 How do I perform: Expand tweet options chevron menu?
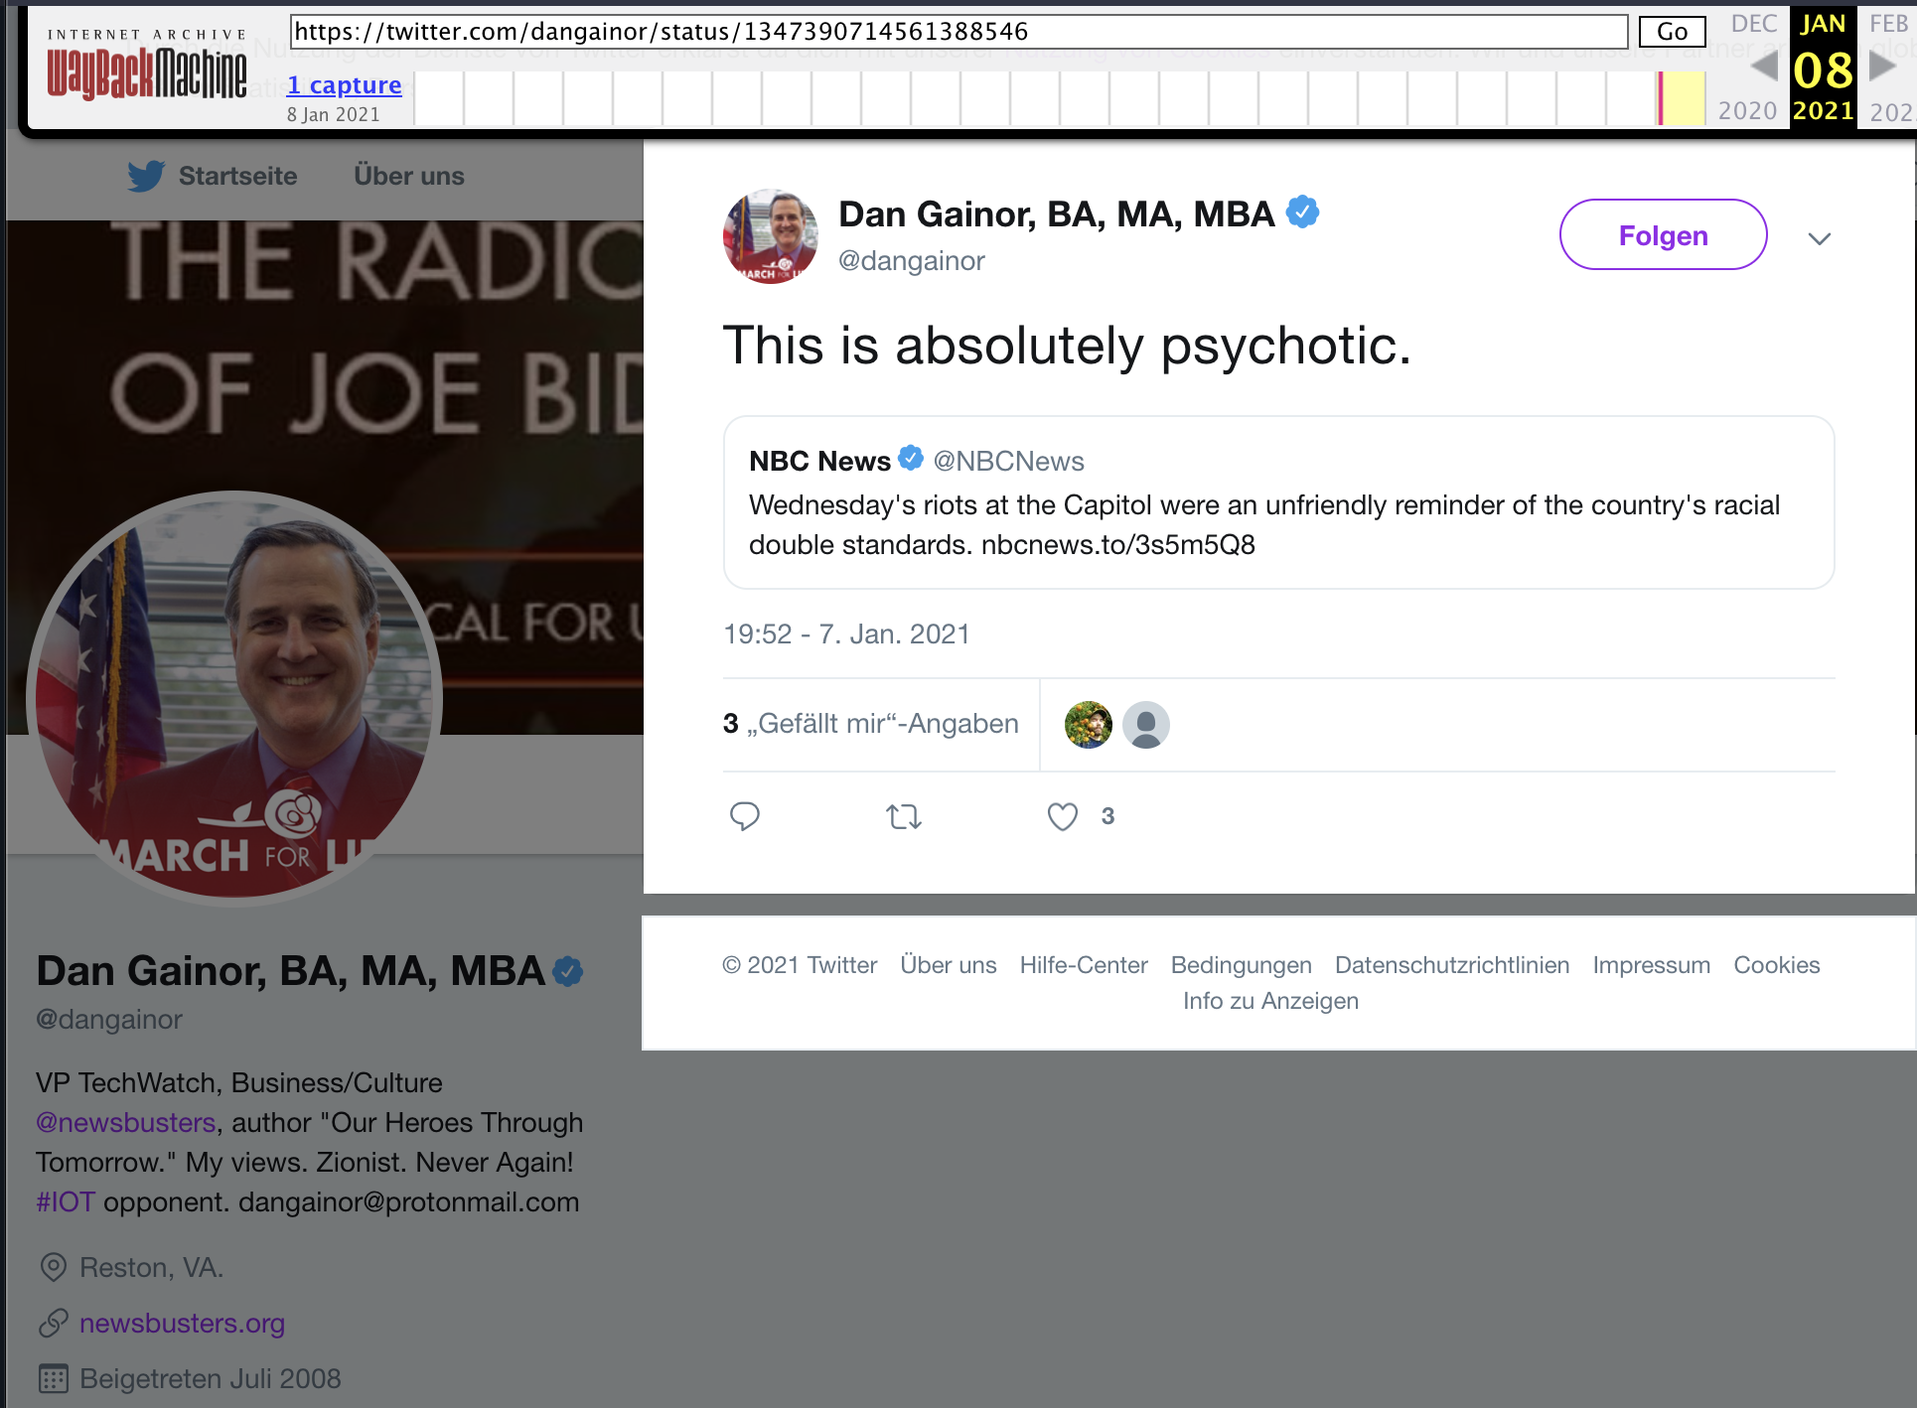point(1820,238)
